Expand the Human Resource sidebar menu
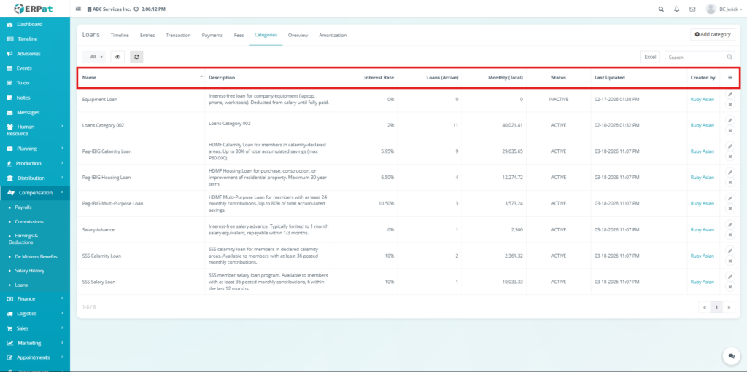This screenshot has height=372, width=747. pyautogui.click(x=35, y=130)
